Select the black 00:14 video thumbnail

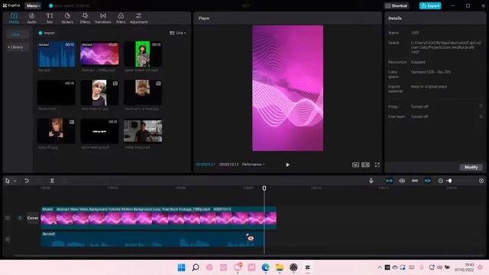tap(56, 92)
